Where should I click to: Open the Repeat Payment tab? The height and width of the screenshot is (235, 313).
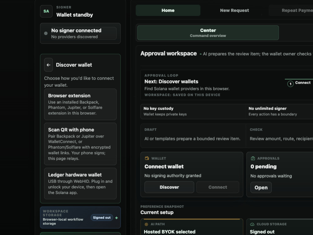(x=291, y=10)
